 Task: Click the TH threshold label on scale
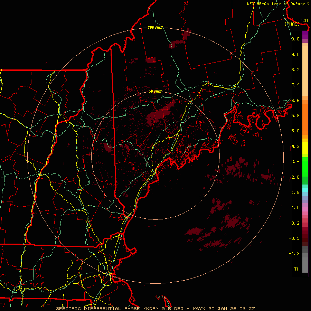coord(297,269)
